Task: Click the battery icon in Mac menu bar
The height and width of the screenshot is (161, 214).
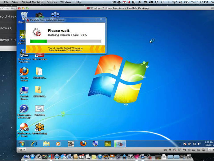Action: click(186, 2)
